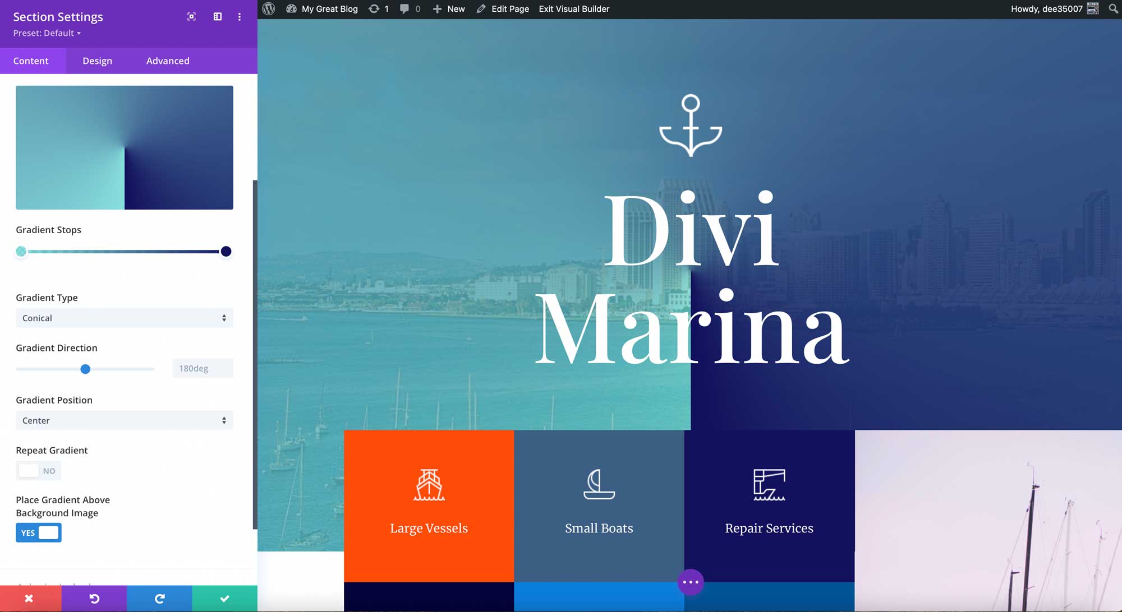Screen dimensions: 1122x612
Task: Click the WordPress logo icon
Action: click(269, 9)
